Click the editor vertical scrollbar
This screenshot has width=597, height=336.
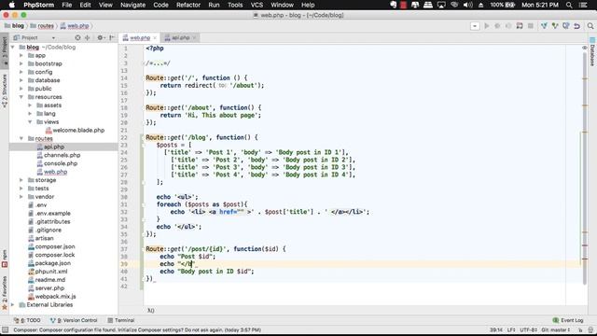pos(585,168)
